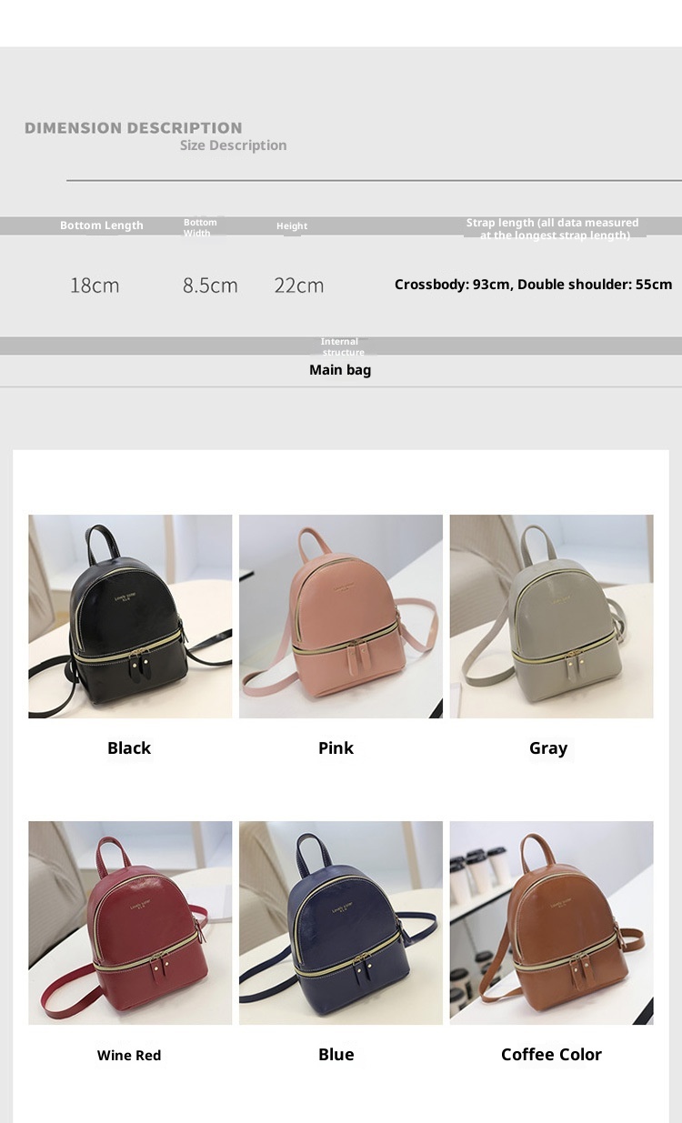
Task: Pick the Coffee Color backpack photo
Action: [x=551, y=923]
